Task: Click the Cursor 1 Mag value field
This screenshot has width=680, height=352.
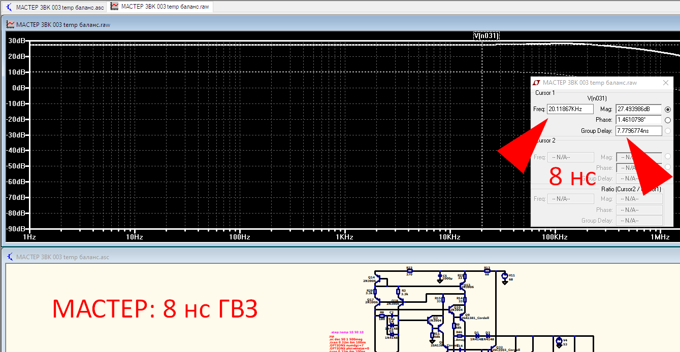Action: 639,109
